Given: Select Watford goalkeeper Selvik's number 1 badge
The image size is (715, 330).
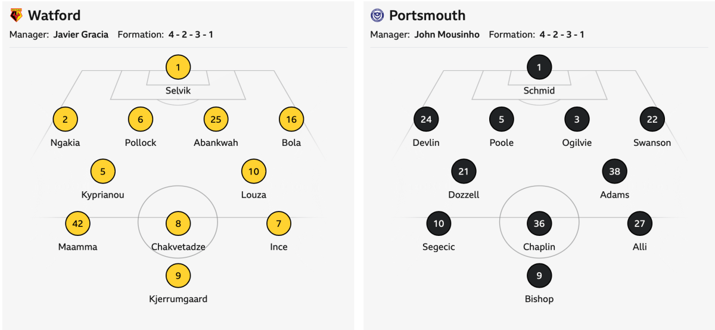Looking at the screenshot, I should coord(178,67).
